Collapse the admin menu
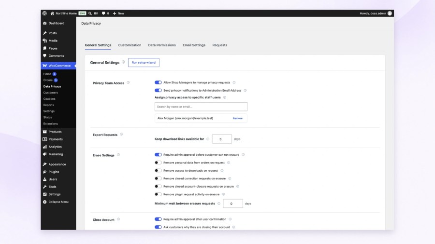The image size is (435, 244). [58, 202]
